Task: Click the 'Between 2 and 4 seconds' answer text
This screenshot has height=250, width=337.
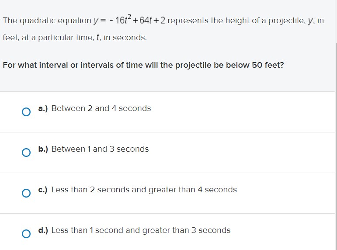Action: point(101,108)
